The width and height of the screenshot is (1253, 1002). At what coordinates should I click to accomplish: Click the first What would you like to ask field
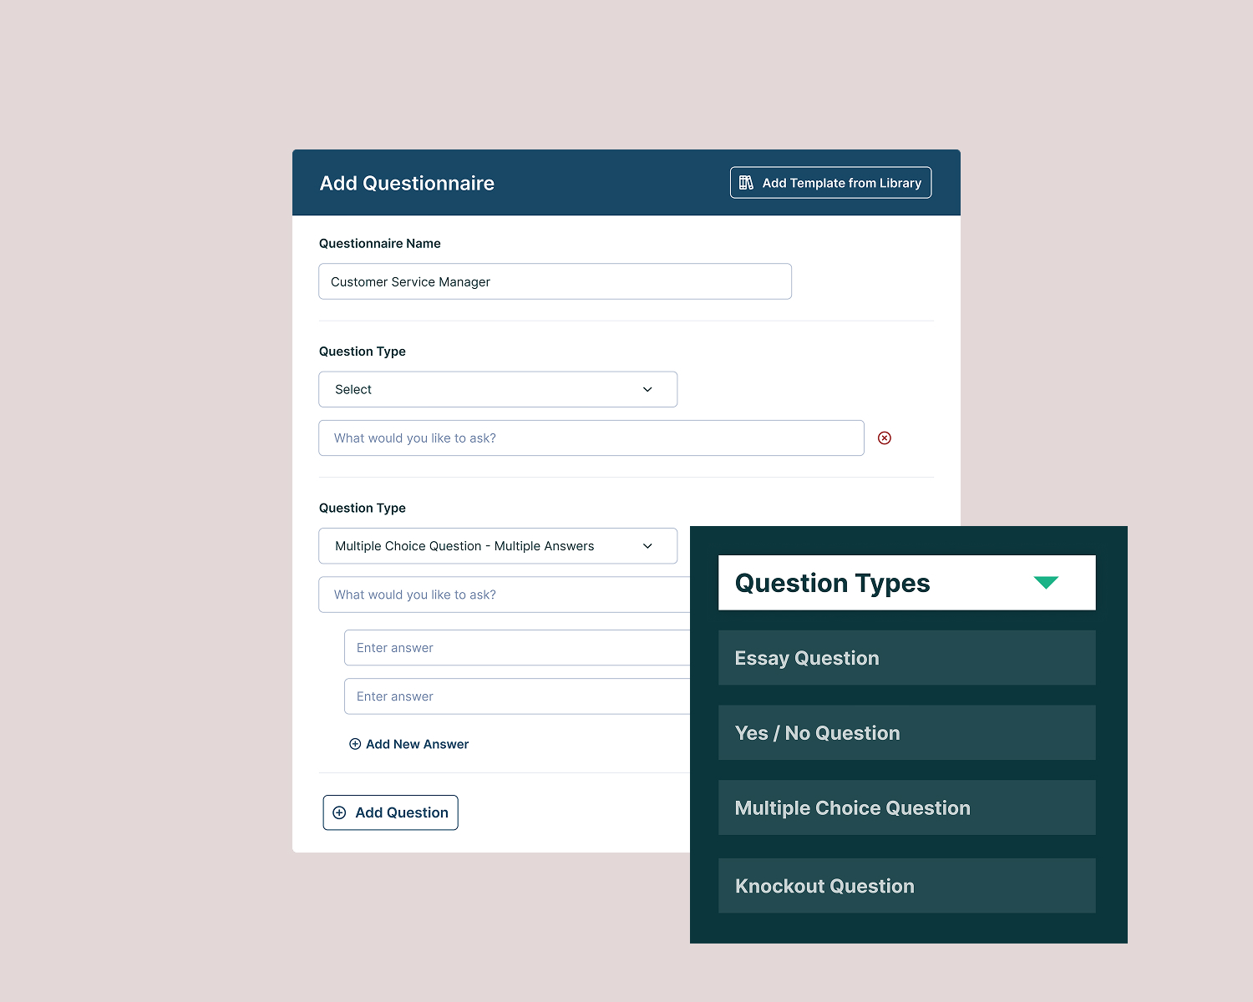(591, 438)
